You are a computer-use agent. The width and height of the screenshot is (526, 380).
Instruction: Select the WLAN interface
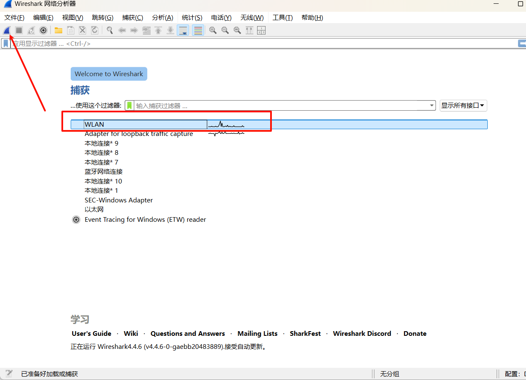[x=279, y=124]
